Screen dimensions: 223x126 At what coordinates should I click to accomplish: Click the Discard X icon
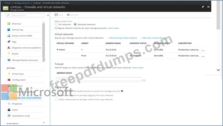tap(68, 15)
